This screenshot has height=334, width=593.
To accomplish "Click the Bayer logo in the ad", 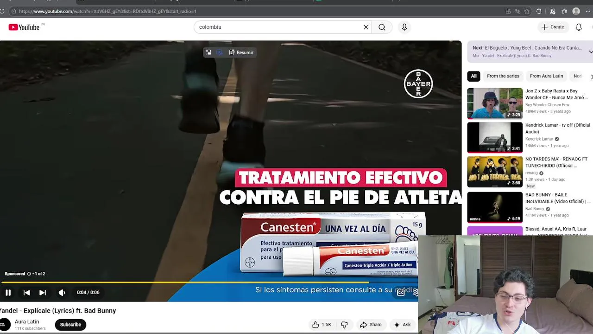I will 418,84.
